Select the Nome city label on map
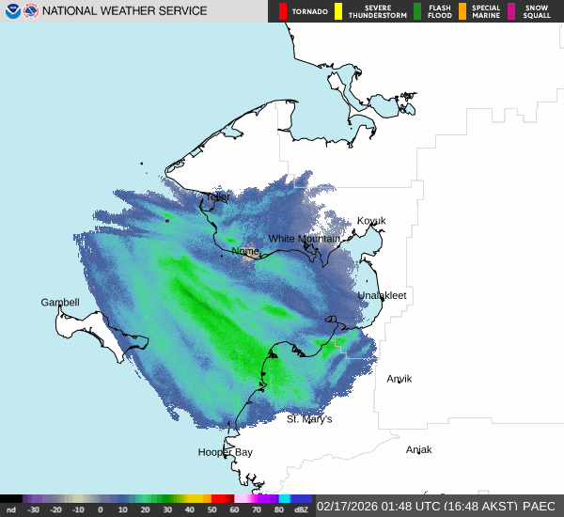This screenshot has height=517, width=564. (x=245, y=252)
